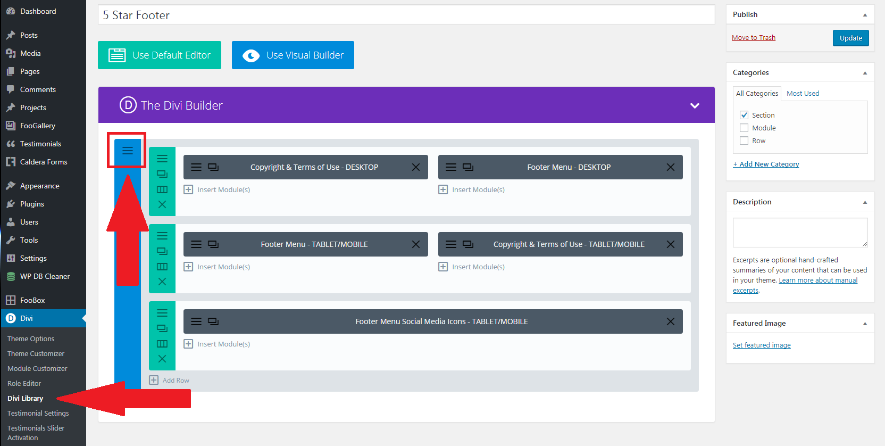
Task: Collapse The Divi Builder panel chevron
Action: pos(695,105)
